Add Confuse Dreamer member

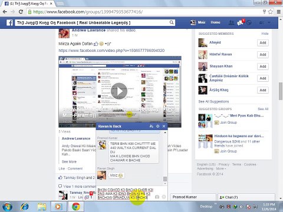pos(263,78)
